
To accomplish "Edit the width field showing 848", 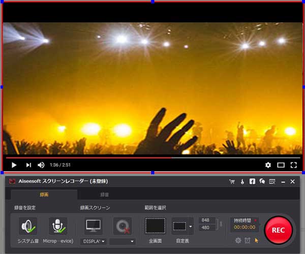I will 206,220.
